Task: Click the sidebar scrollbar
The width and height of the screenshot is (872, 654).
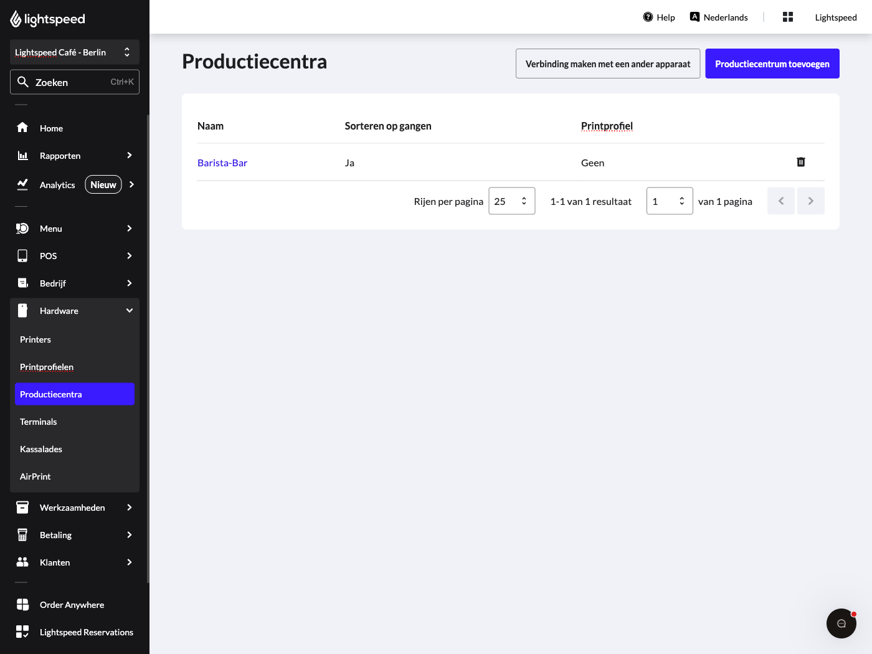Action: click(x=148, y=349)
